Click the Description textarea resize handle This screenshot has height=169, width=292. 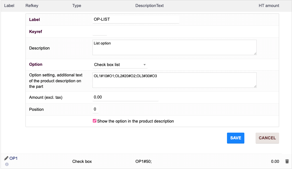[255, 53]
